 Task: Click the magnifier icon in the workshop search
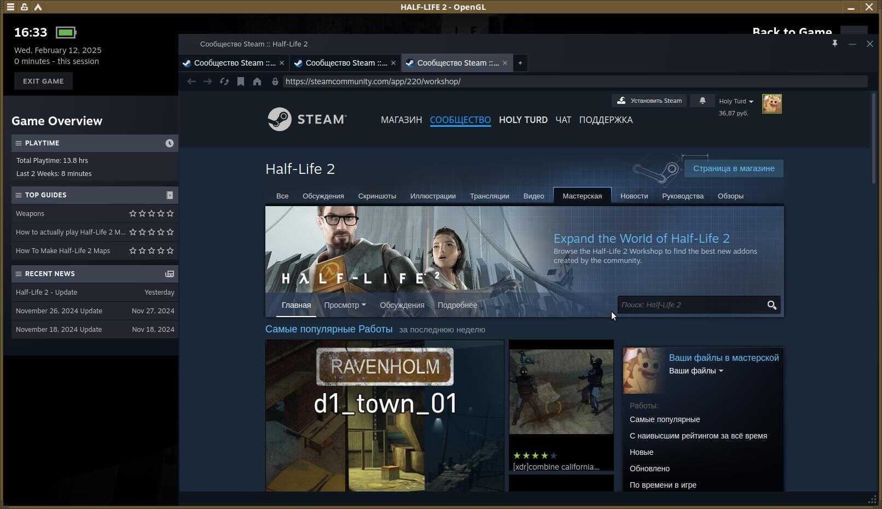[x=771, y=305]
